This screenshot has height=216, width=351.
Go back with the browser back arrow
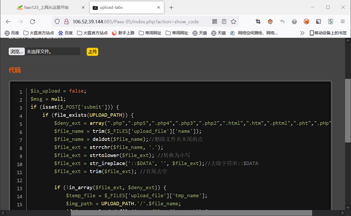8,22
